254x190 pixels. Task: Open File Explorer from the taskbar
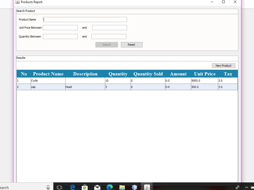pos(122,187)
